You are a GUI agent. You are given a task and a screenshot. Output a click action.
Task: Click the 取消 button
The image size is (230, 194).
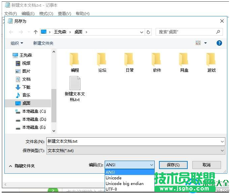pyautogui.click(x=207, y=165)
